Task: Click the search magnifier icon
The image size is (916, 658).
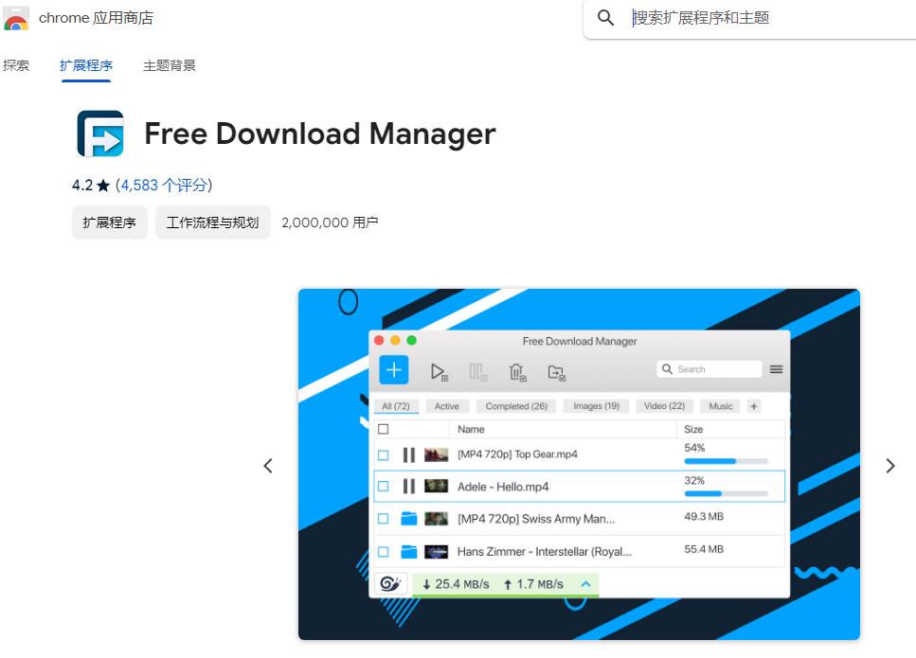Action: (606, 18)
